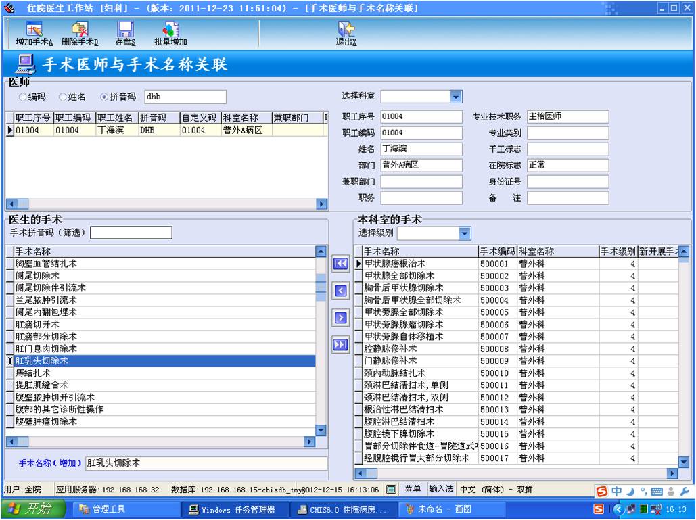Select the 提肛肌缝合术 row
The height and width of the screenshot is (520, 696).
coord(164,385)
